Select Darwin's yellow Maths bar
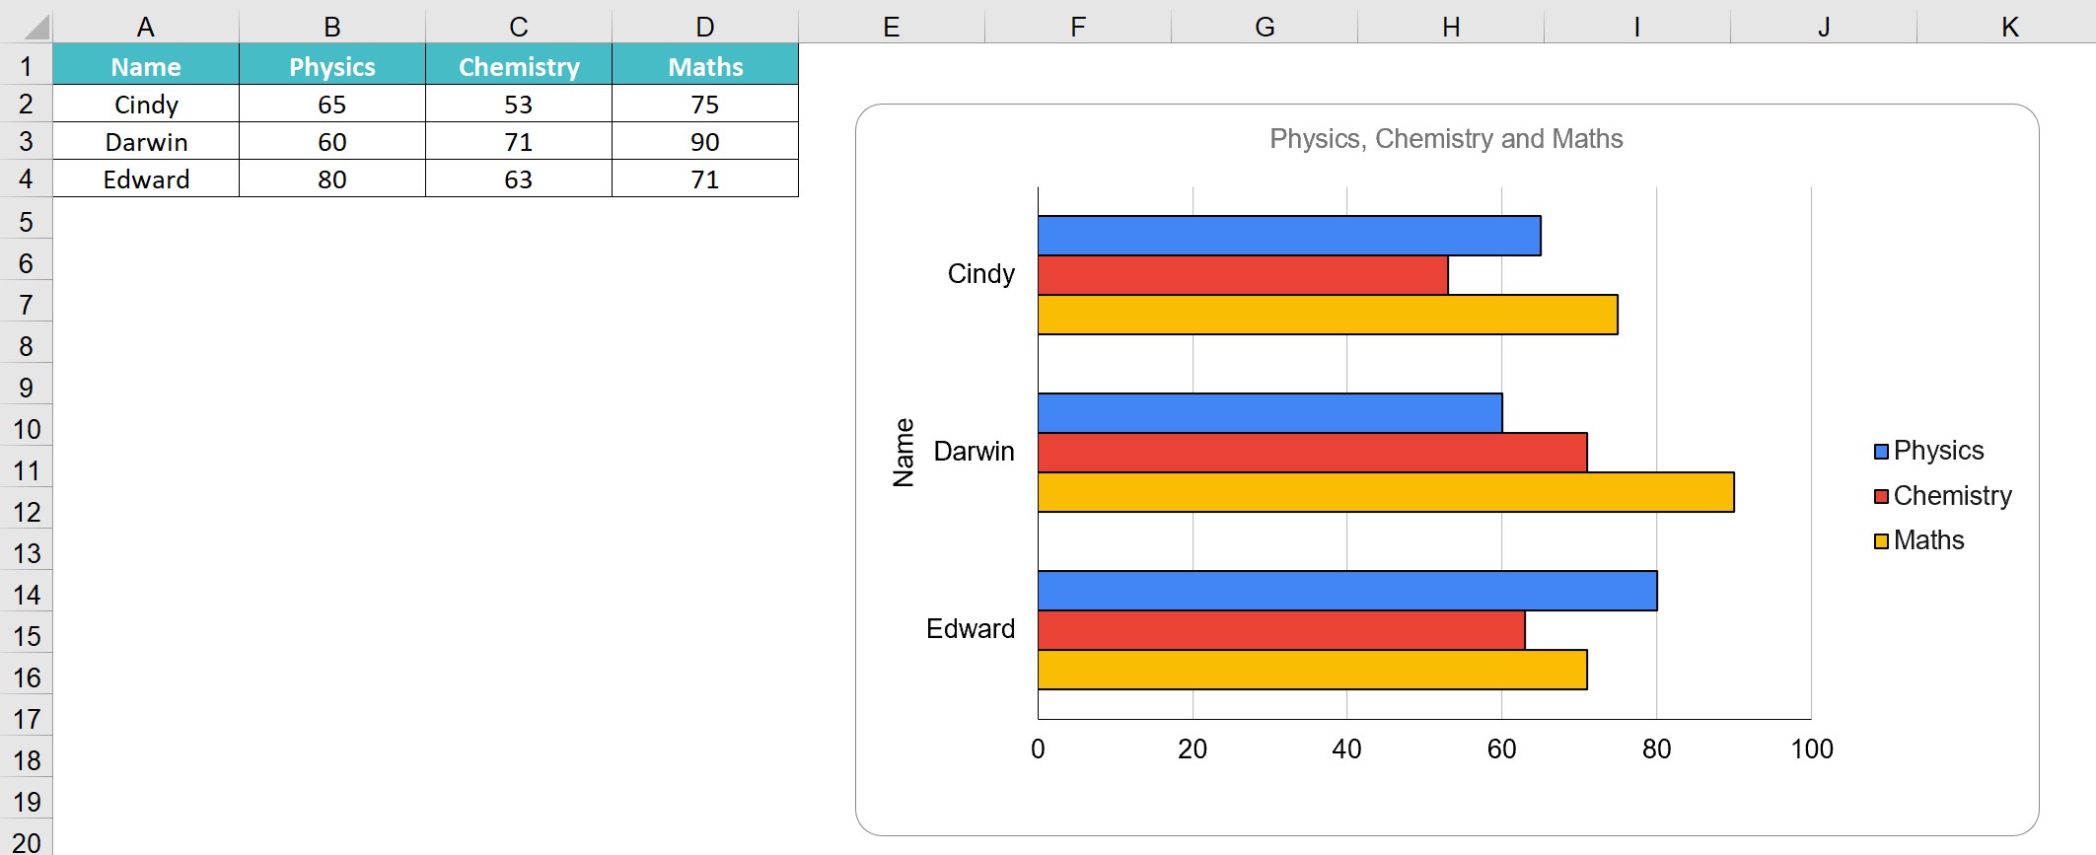 point(1386,492)
